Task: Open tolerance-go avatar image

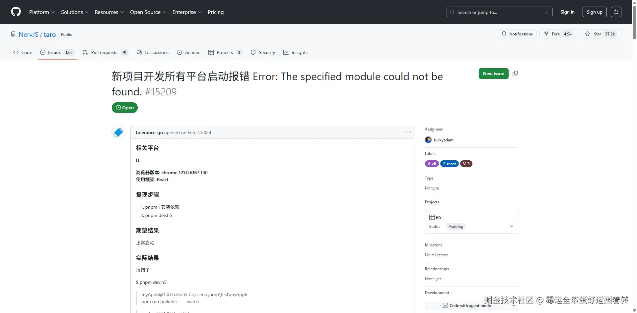Action: 118,132
